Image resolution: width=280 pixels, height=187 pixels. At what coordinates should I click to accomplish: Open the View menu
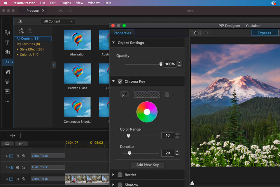pyautogui.click(x=79, y=3)
